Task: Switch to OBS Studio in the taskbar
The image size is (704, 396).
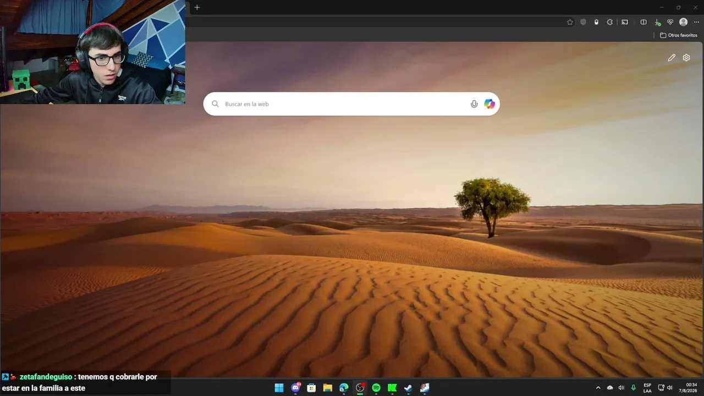Action: point(360,388)
